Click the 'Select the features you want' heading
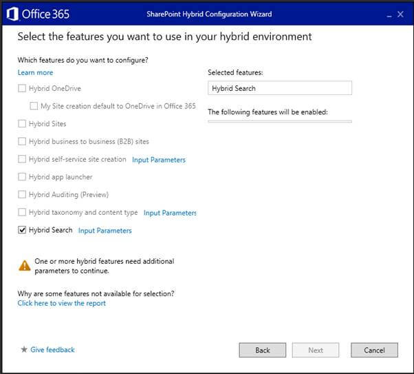This screenshot has height=374, width=414. 164,37
